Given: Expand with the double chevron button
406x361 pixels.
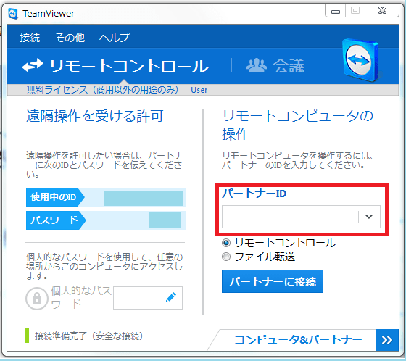Looking at the screenshot, I should coord(387,340).
